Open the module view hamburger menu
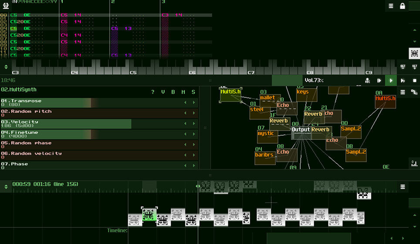The width and height of the screenshot is (420, 244). [x=403, y=92]
